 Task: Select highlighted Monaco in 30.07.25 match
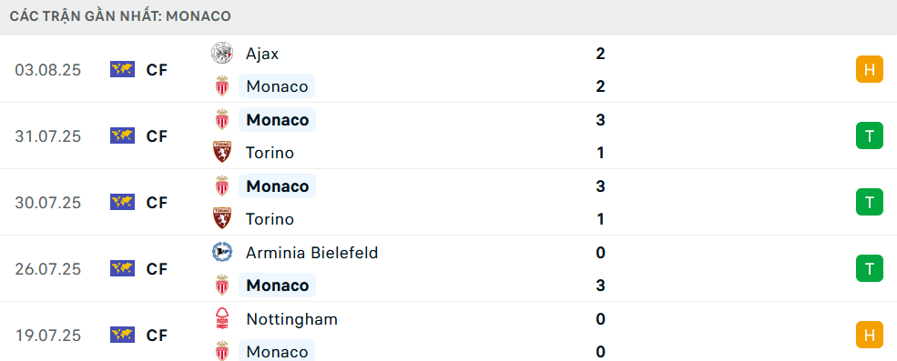pyautogui.click(x=277, y=186)
